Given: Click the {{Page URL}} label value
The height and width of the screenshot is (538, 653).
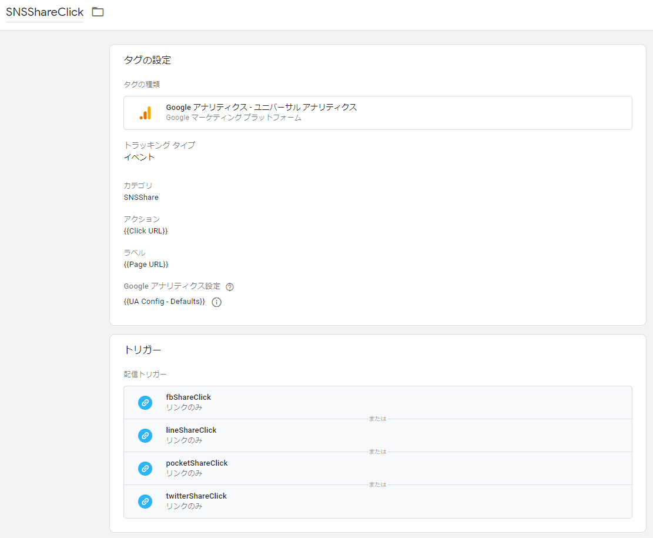Looking at the screenshot, I should [x=146, y=265].
